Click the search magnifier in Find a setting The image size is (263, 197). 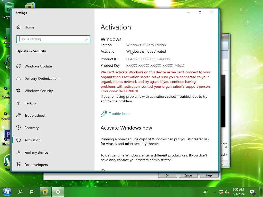pos(87,39)
